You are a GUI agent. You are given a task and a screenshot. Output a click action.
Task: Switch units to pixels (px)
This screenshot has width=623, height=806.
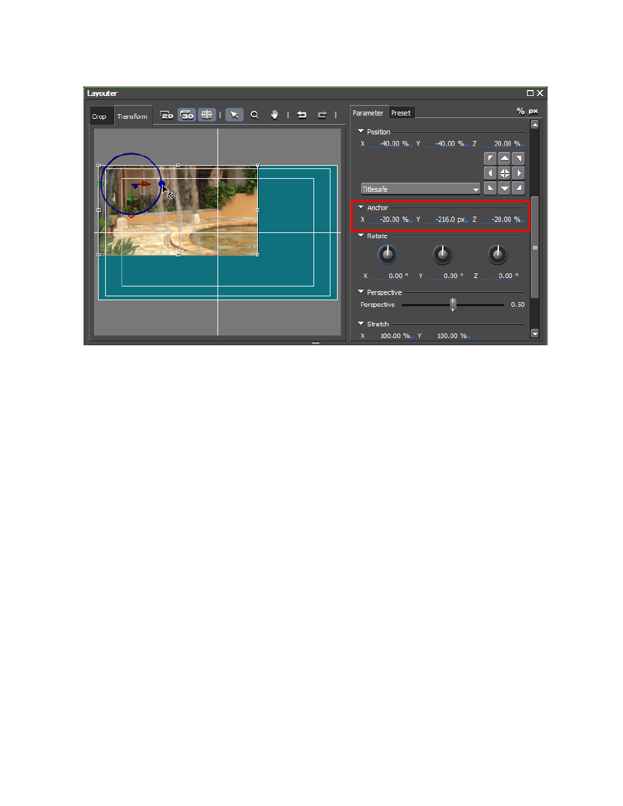(534, 111)
